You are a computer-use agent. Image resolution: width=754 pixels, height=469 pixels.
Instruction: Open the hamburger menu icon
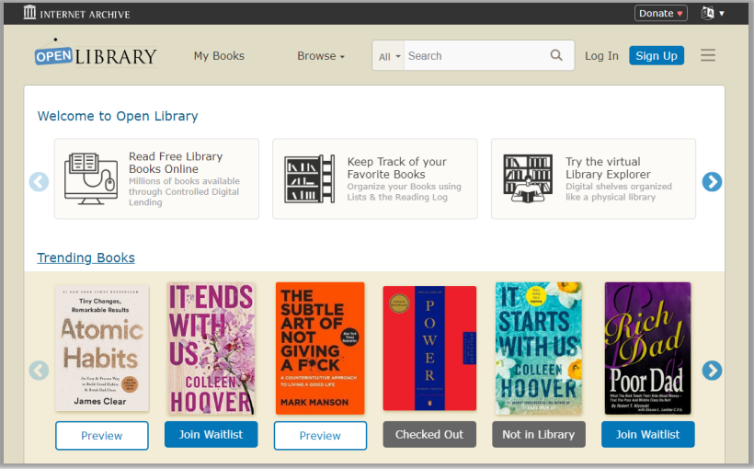point(708,55)
